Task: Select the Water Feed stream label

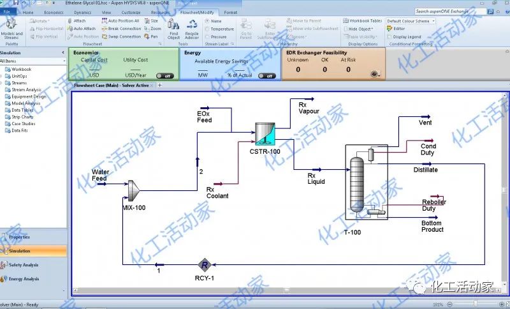Action: (101, 175)
